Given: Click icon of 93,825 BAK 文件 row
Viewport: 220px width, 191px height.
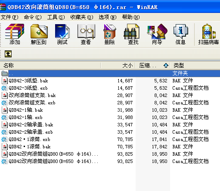Looking at the screenshot, I should click(x=4, y=154).
